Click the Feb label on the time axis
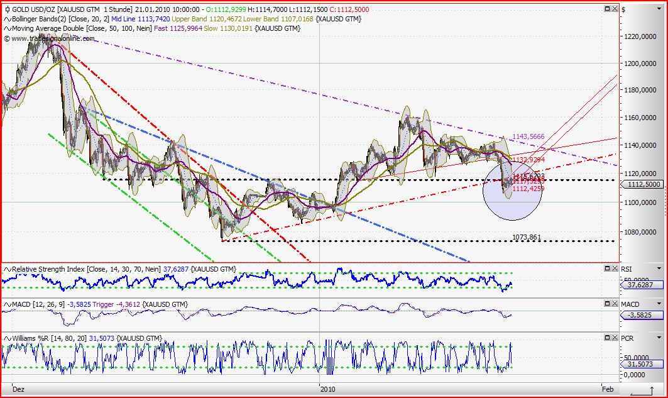This screenshot has height=398, width=668. click(x=608, y=389)
